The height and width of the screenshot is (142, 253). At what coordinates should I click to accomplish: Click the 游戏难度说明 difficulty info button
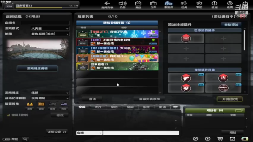pos(37,68)
